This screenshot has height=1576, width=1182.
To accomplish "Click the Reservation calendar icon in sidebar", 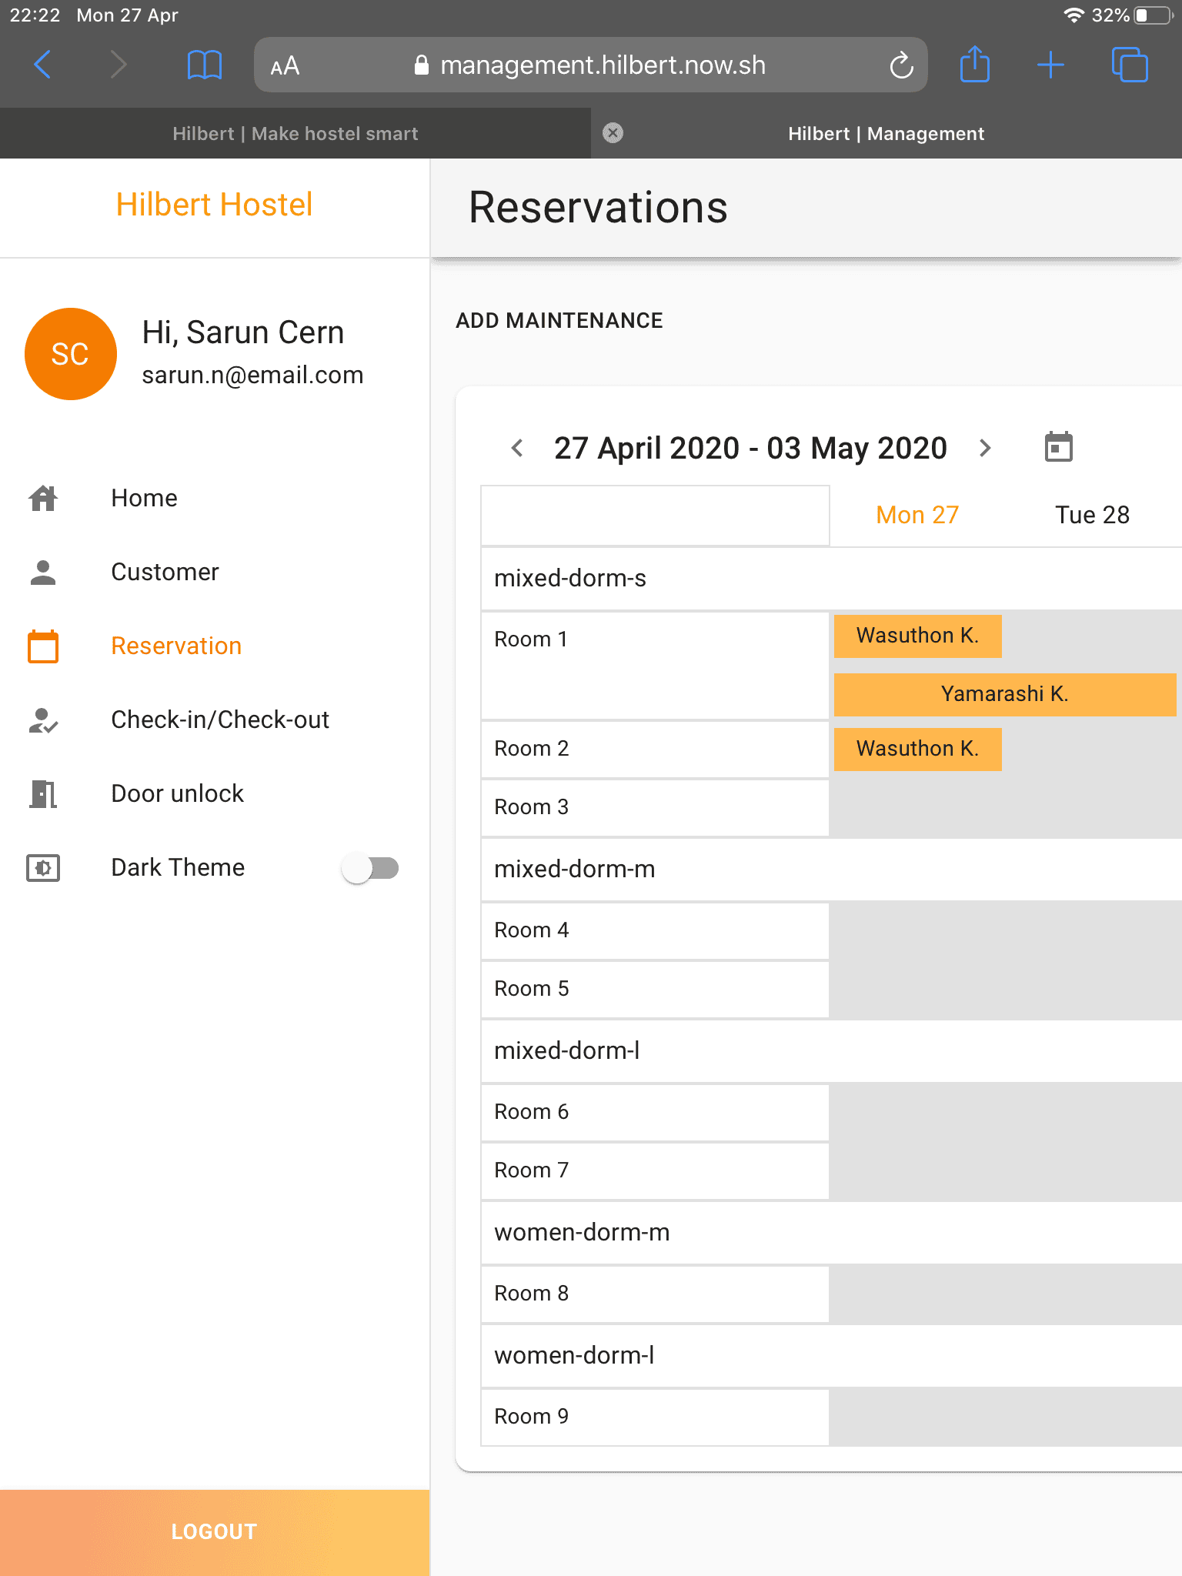I will 43,646.
